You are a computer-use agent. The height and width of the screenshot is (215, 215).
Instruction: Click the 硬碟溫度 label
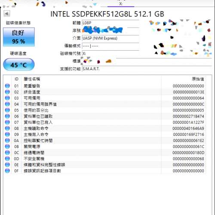pyautogui.click(x=18, y=53)
